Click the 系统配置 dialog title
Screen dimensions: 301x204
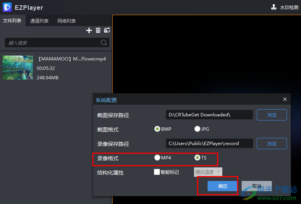106,100
